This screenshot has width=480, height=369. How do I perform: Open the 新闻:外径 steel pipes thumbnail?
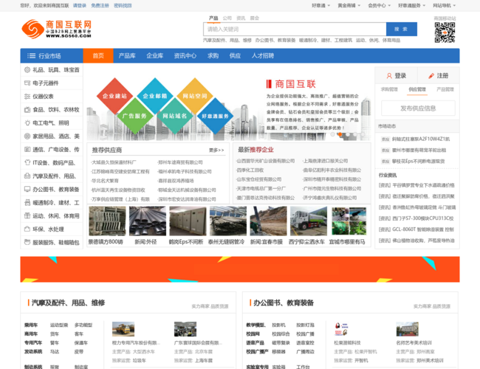tap(148, 221)
